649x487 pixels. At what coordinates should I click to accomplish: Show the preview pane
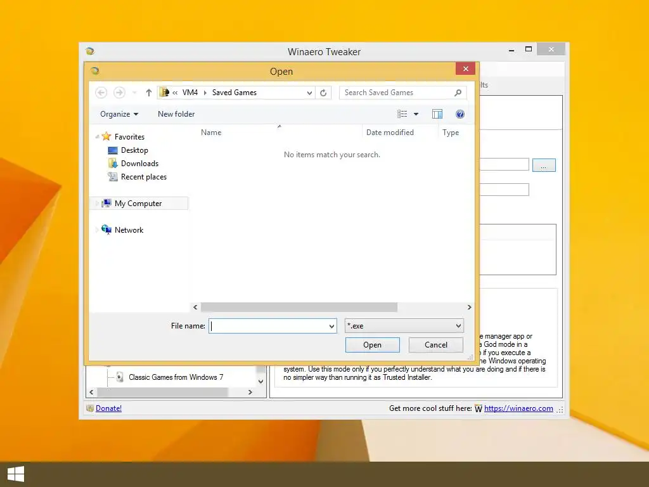click(437, 114)
